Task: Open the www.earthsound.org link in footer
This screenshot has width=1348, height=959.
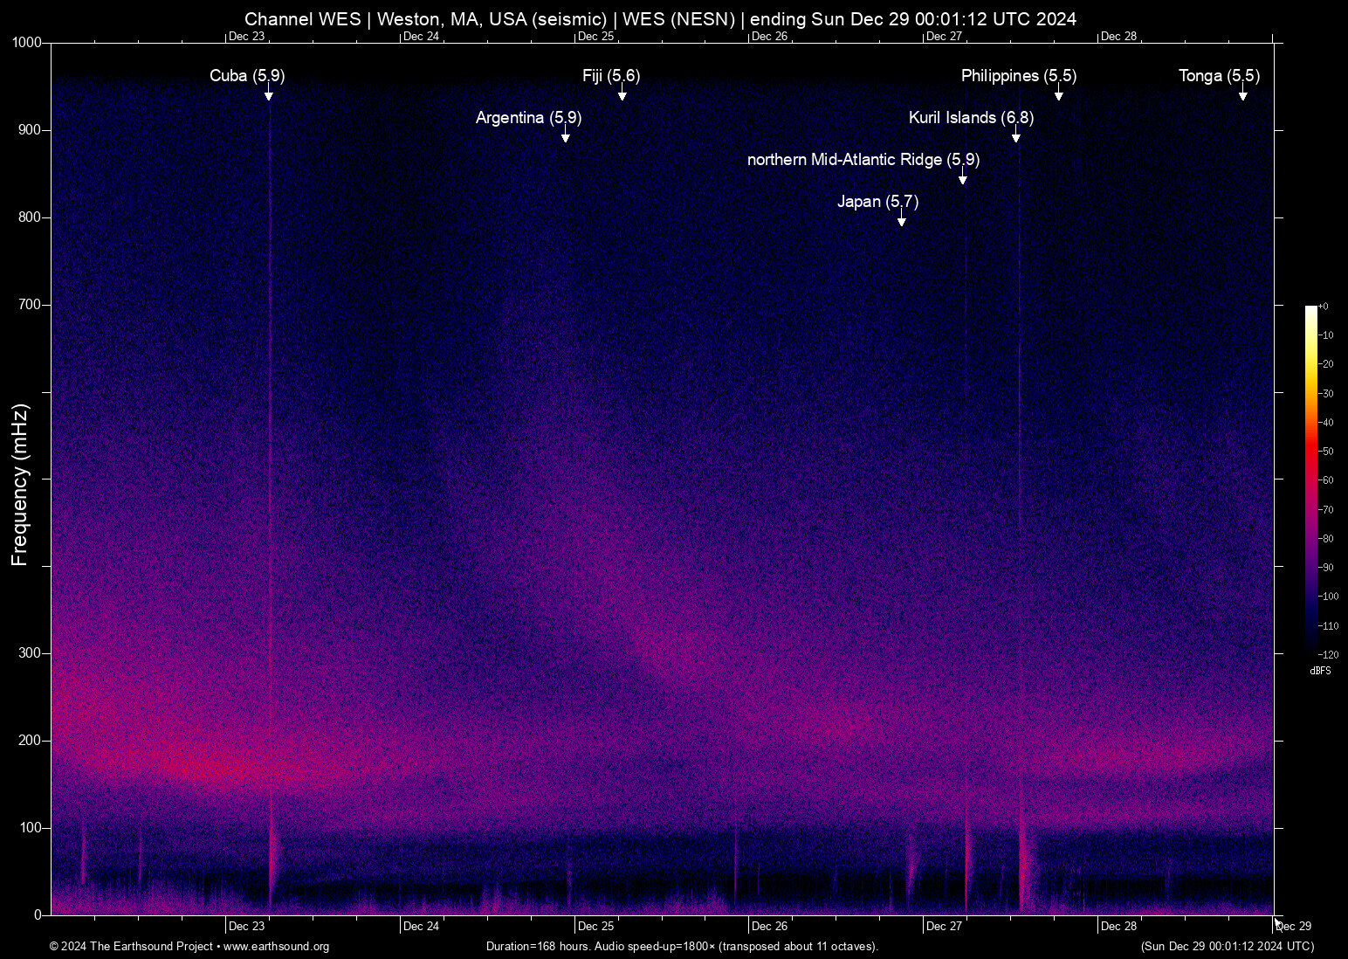Action: tap(276, 947)
